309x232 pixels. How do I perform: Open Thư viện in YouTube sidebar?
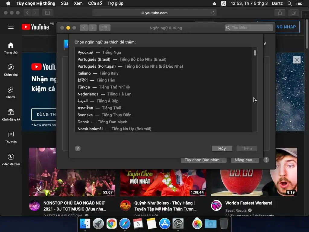click(11, 137)
